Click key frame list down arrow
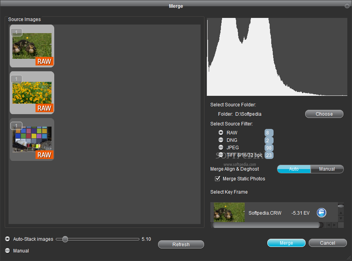The image size is (352, 261). click(x=341, y=218)
